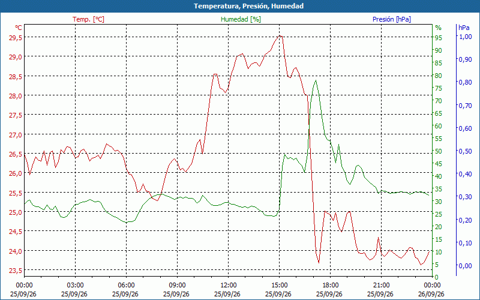Click pressure axis value '0,80'
Image resolution: width=480 pixels, height=300 pixels.
466,82
